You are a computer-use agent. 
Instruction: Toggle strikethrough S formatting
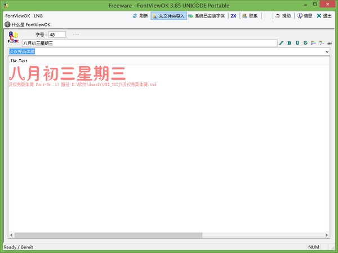[305, 43]
